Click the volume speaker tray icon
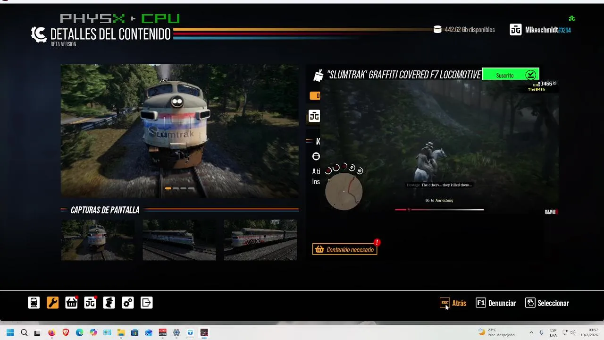 point(573,332)
